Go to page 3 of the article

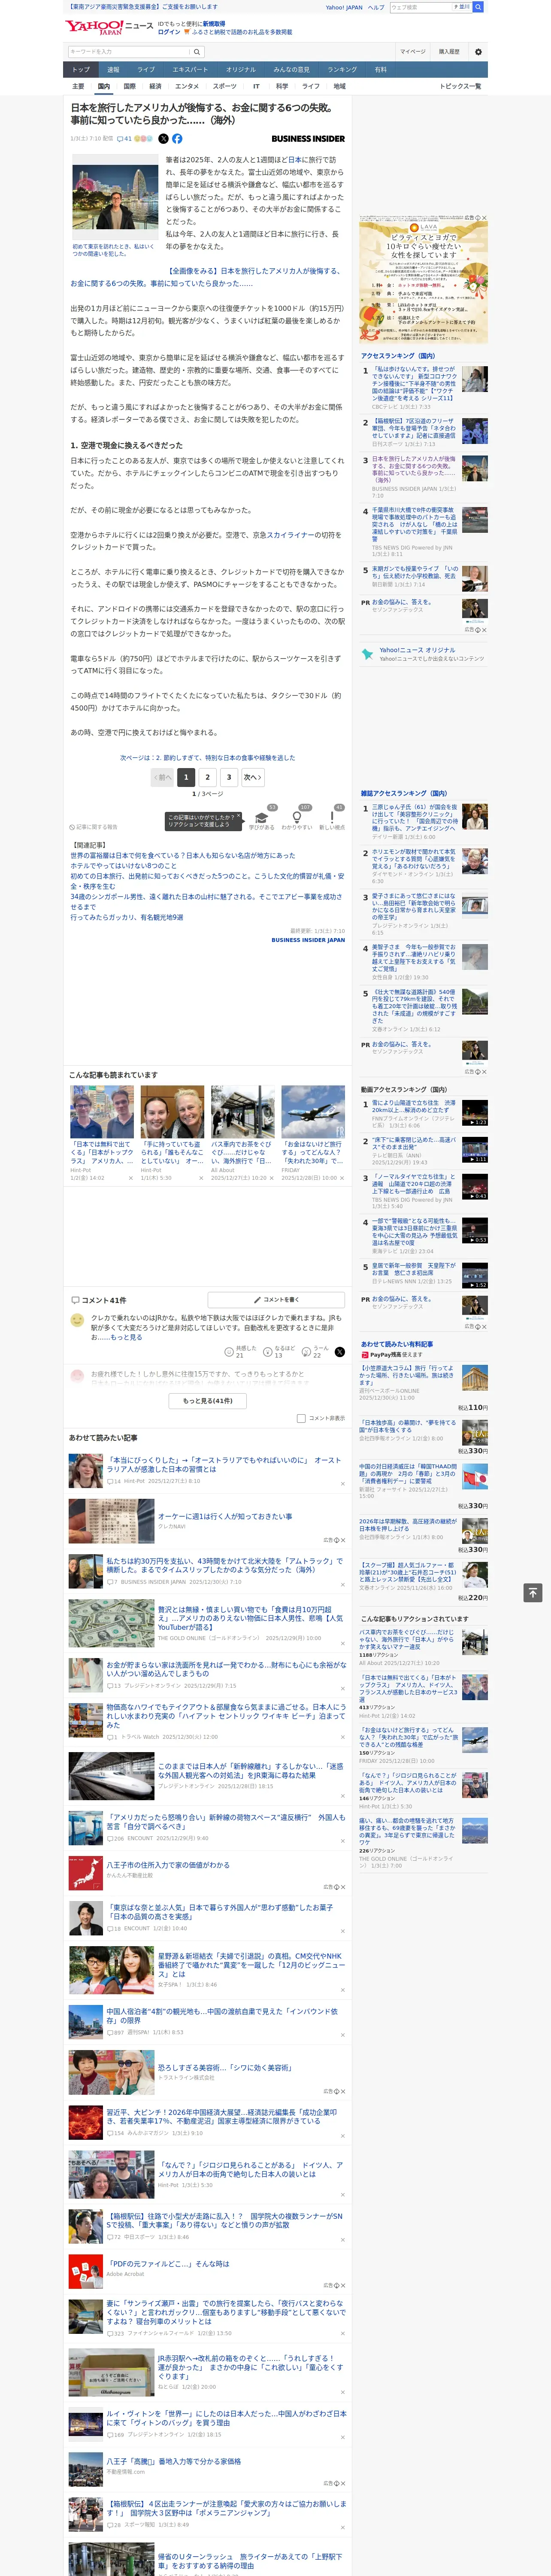229,777
